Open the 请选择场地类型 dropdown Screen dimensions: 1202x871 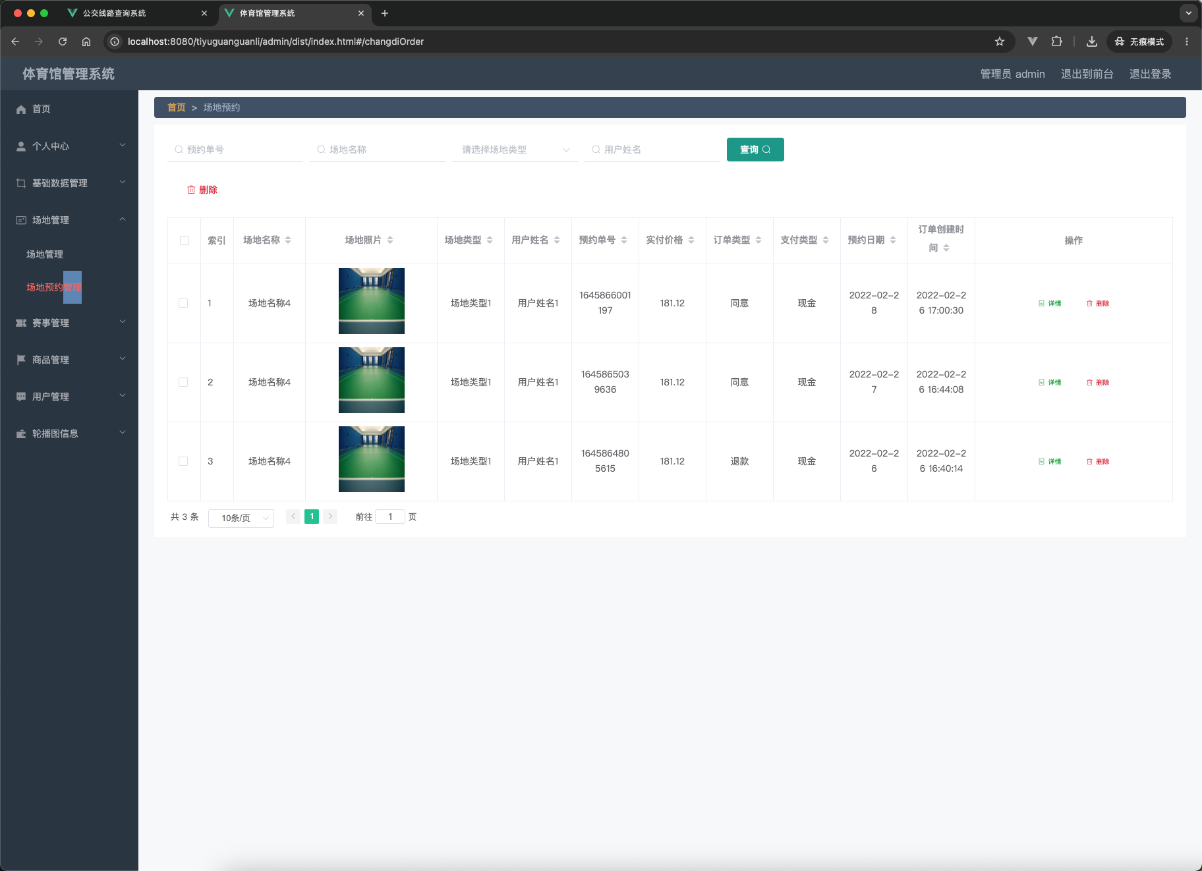tap(515, 150)
